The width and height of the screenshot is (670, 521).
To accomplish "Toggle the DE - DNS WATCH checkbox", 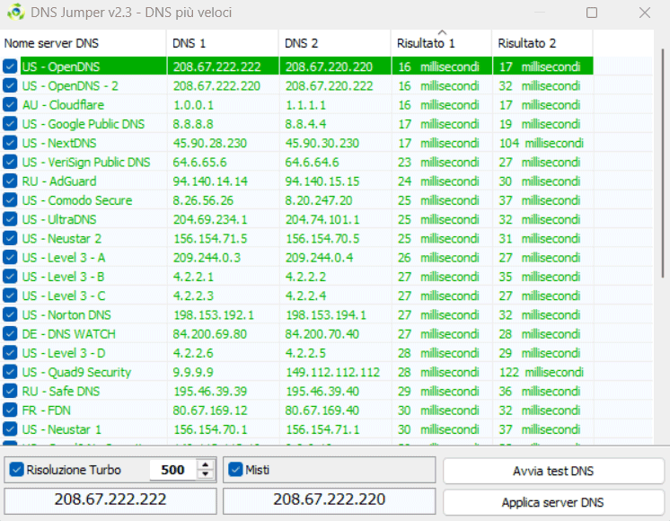I will (10, 334).
